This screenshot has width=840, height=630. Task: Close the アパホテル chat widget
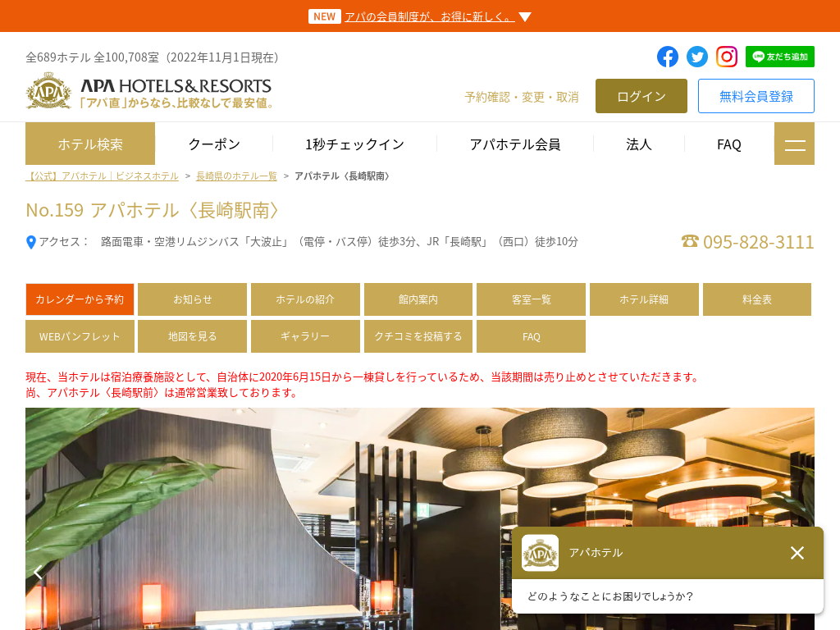797,553
